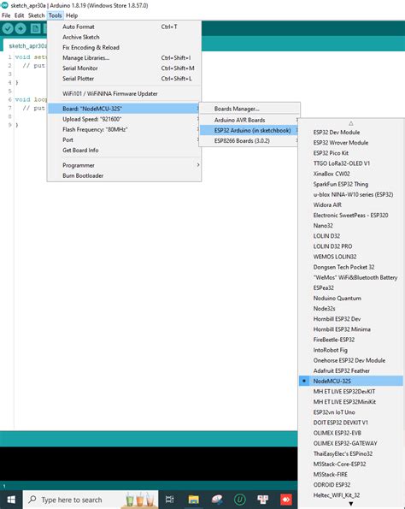The width and height of the screenshot is (405, 509).
Task: Click the Task View taskbar icon
Action: pos(169,500)
